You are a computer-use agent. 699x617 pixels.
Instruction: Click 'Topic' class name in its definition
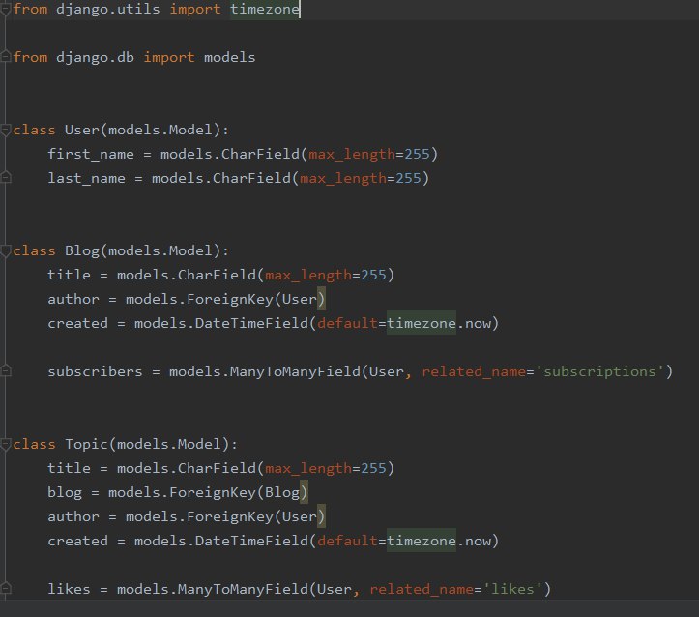[86, 444]
